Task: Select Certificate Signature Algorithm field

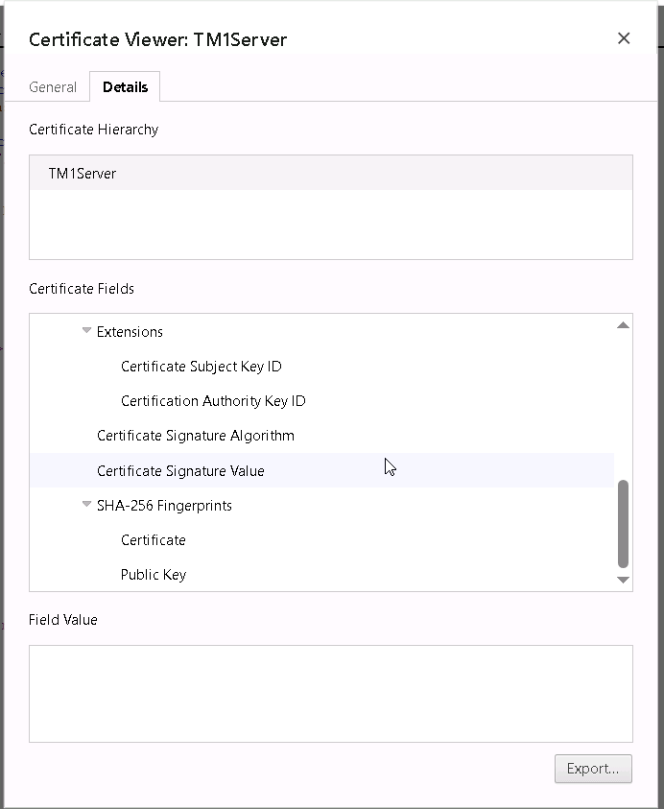Action: click(x=195, y=436)
